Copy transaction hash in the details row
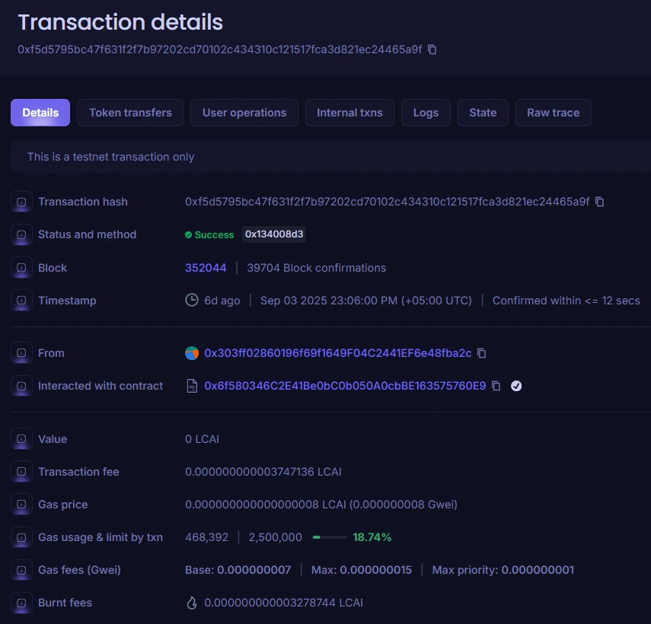651x624 pixels. 600,202
